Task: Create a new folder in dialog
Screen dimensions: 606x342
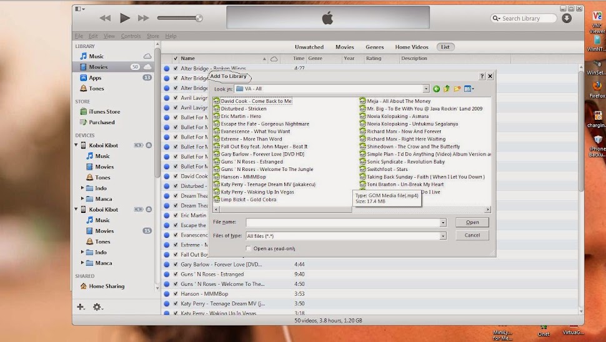Action: pyautogui.click(x=457, y=89)
